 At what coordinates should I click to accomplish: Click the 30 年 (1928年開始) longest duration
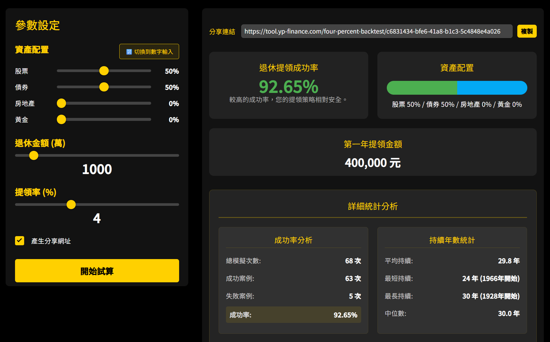[491, 296]
